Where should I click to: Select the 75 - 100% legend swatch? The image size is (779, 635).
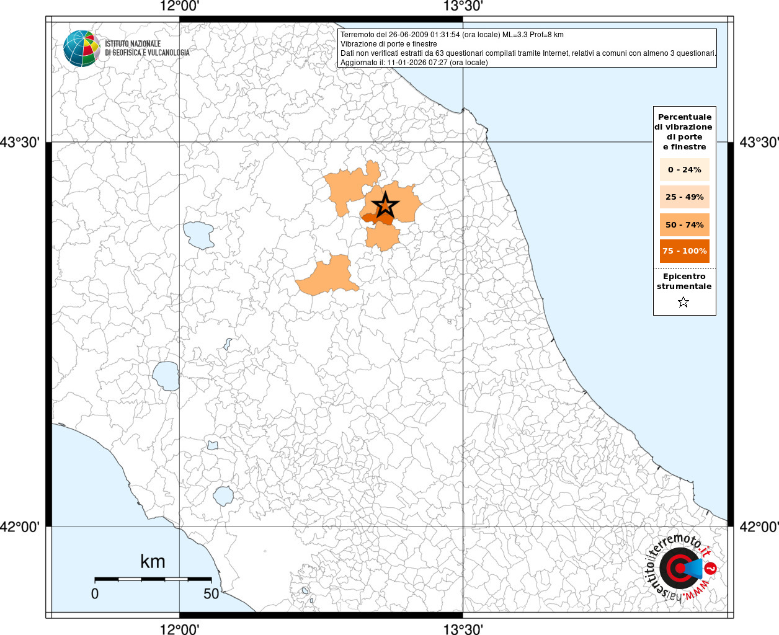(x=685, y=251)
